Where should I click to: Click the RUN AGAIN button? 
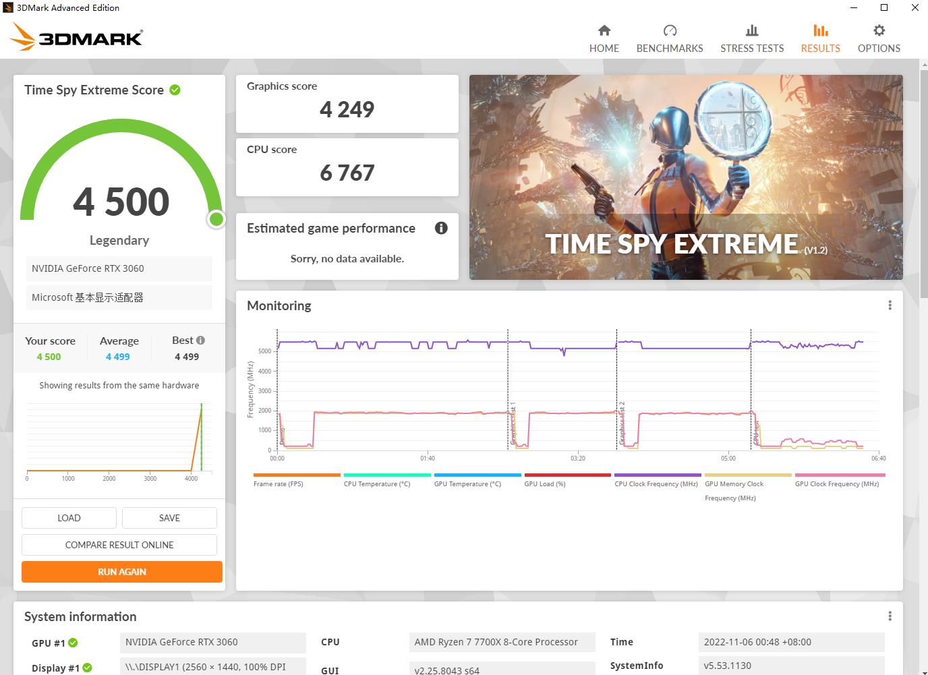tap(122, 572)
